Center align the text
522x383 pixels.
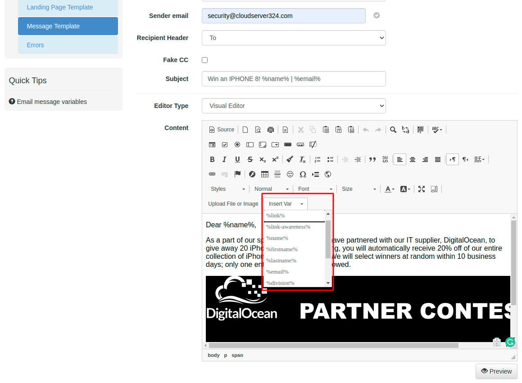click(413, 159)
